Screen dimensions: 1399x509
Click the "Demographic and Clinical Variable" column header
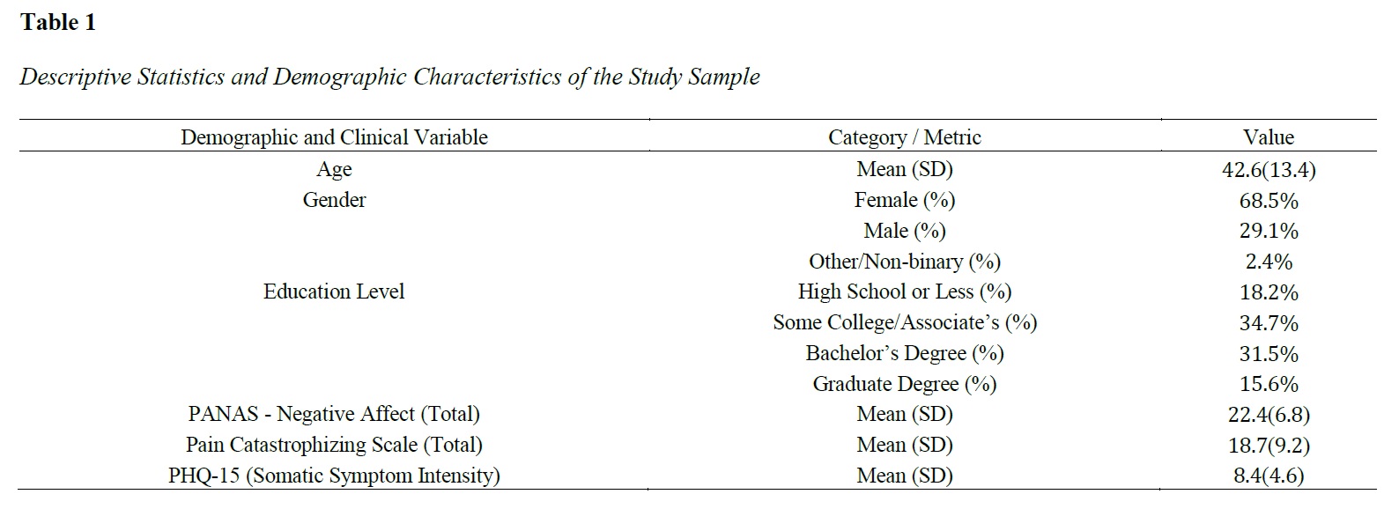point(334,137)
